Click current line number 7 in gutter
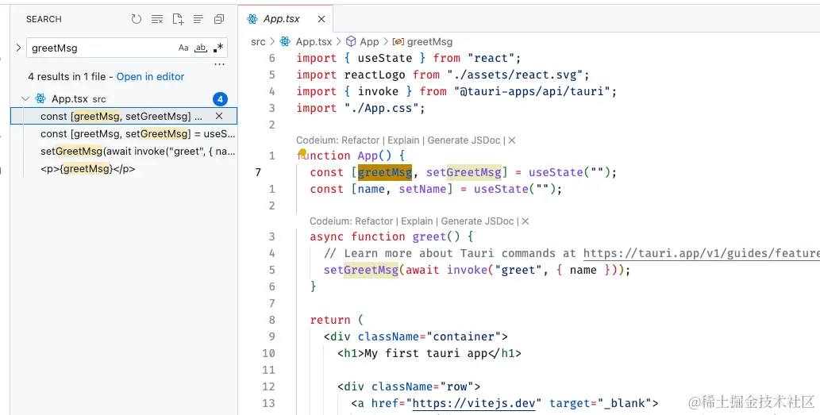The image size is (820, 415). pos(258,172)
